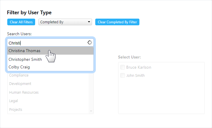212x128 pixels.
Task: Select the Compliance department
Action: 19,75
